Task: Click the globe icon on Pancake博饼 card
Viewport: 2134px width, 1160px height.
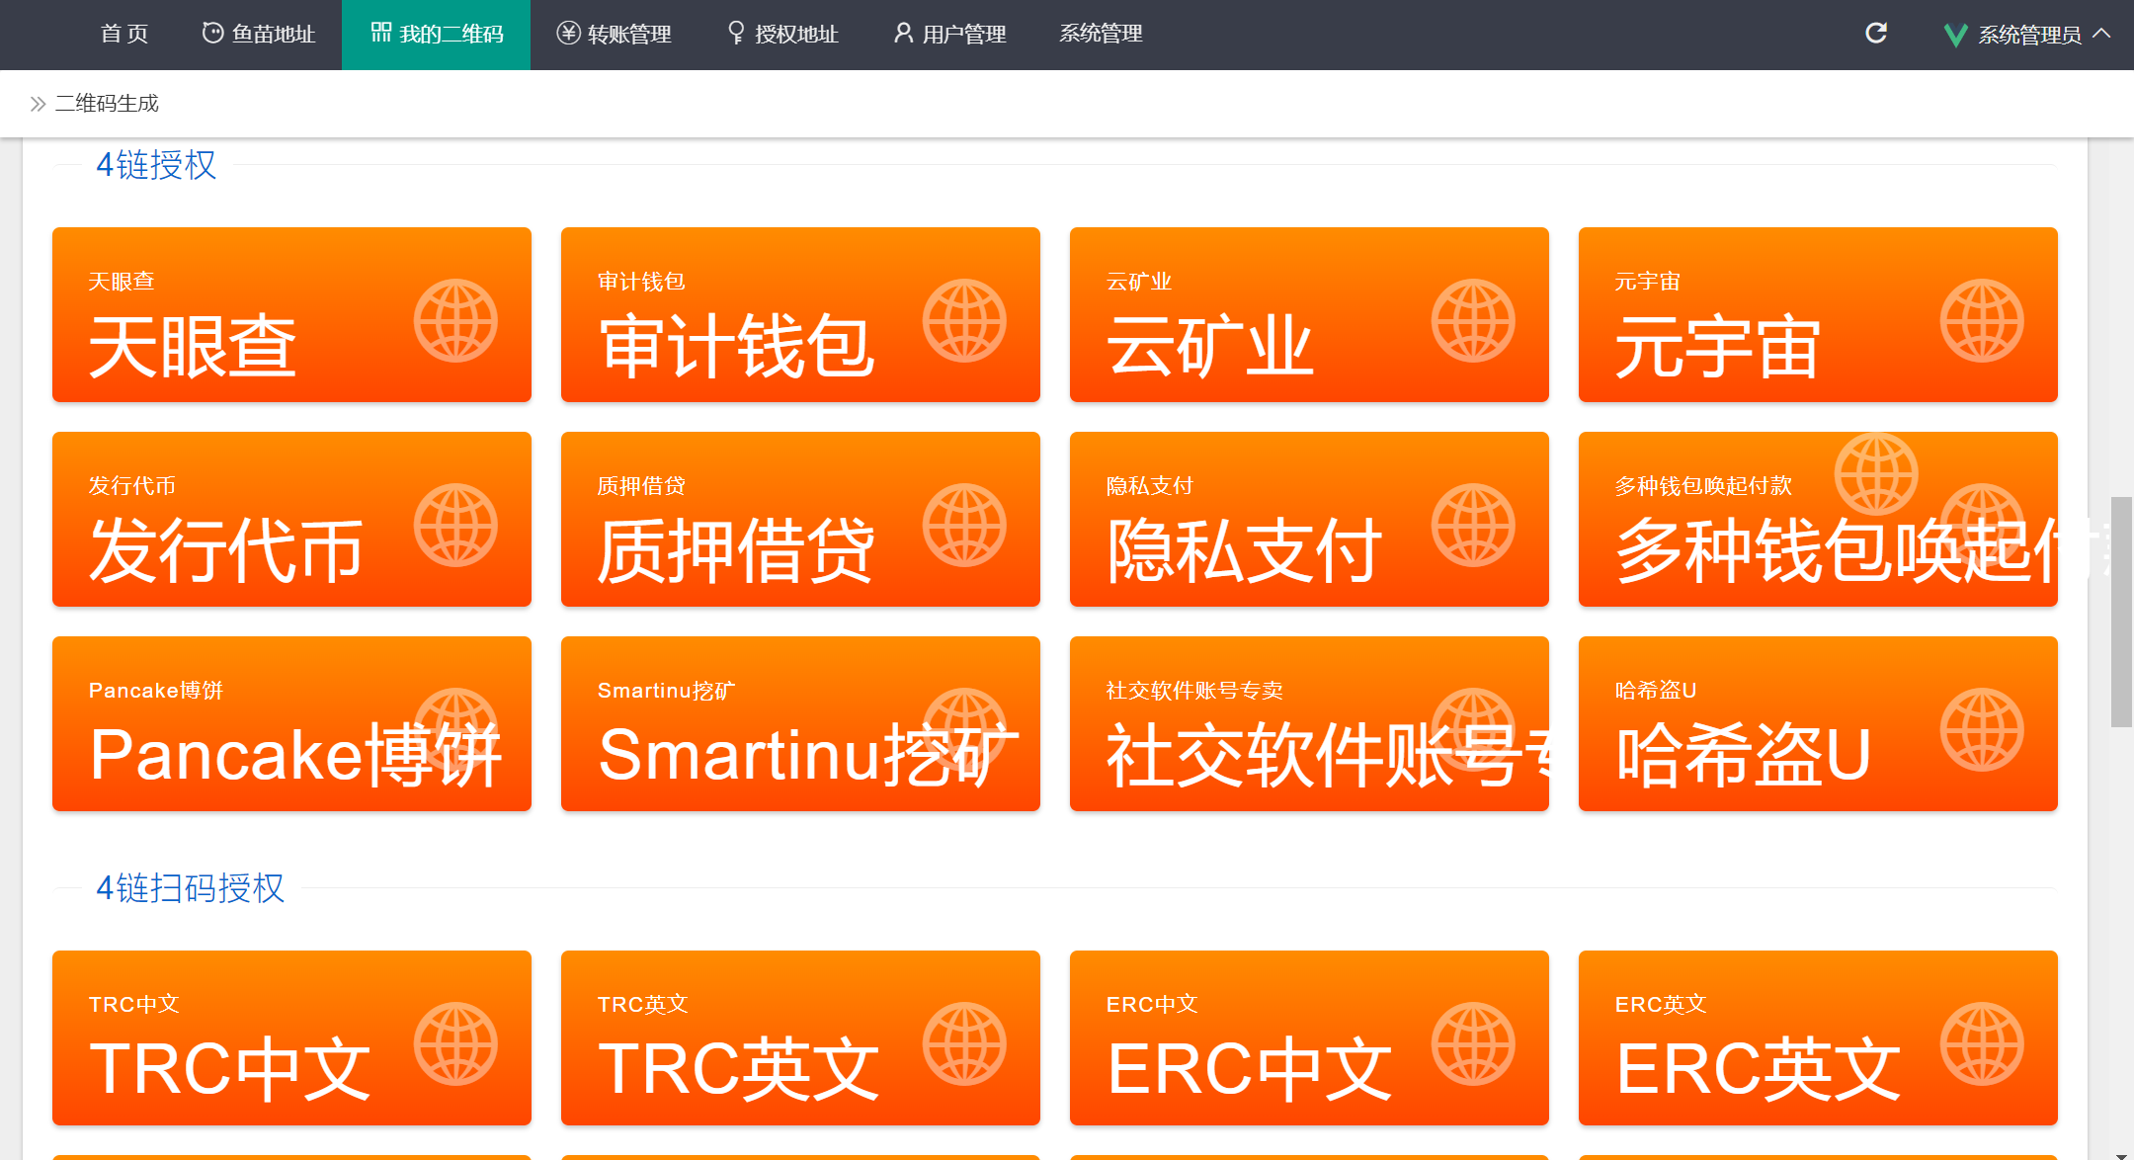Action: [x=455, y=730]
